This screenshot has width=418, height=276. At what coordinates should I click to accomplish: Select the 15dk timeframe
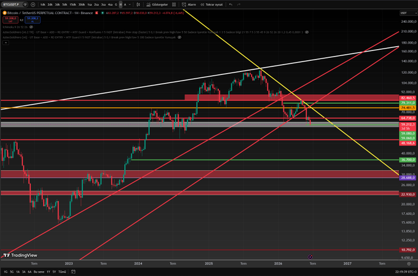(x=73, y=4)
